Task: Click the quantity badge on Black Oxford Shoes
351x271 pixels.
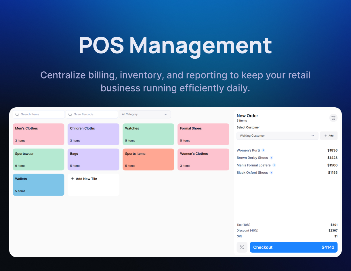Action: click(272, 173)
